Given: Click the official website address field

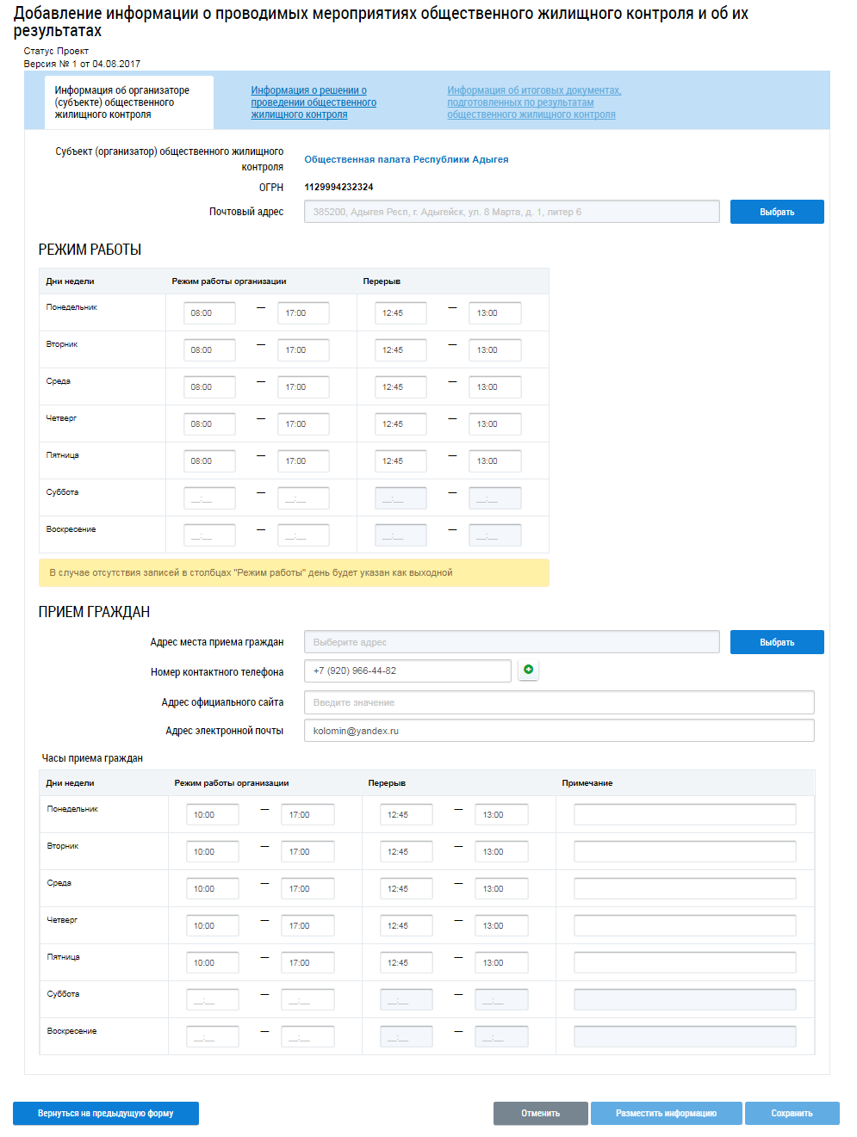Looking at the screenshot, I should (x=558, y=702).
